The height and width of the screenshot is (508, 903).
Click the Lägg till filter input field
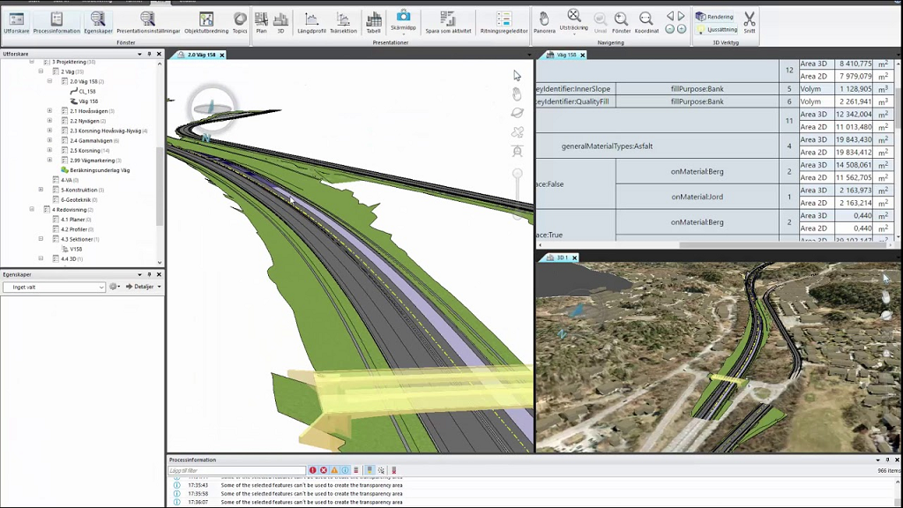(236, 470)
